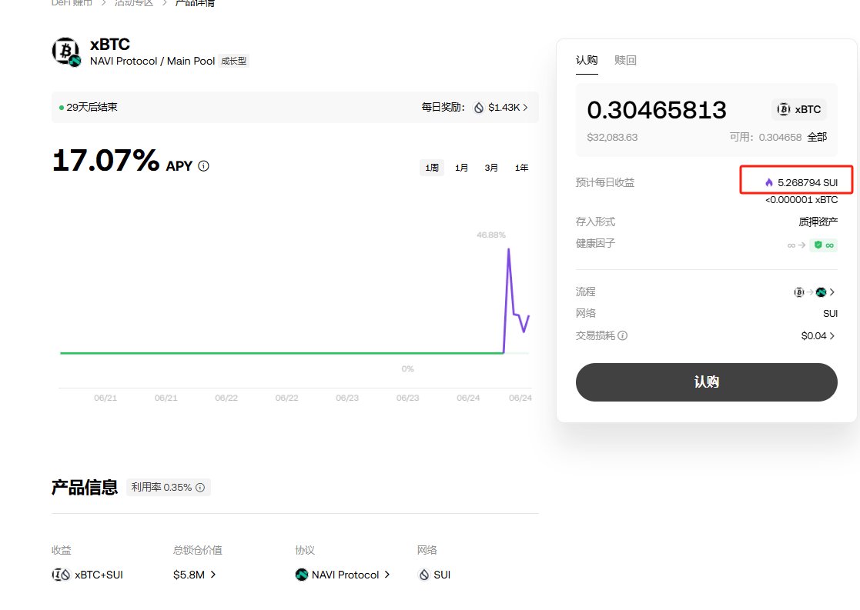Click the 29天后结束 status text
Image resolution: width=860 pixels, height=610 pixels.
coord(92,108)
